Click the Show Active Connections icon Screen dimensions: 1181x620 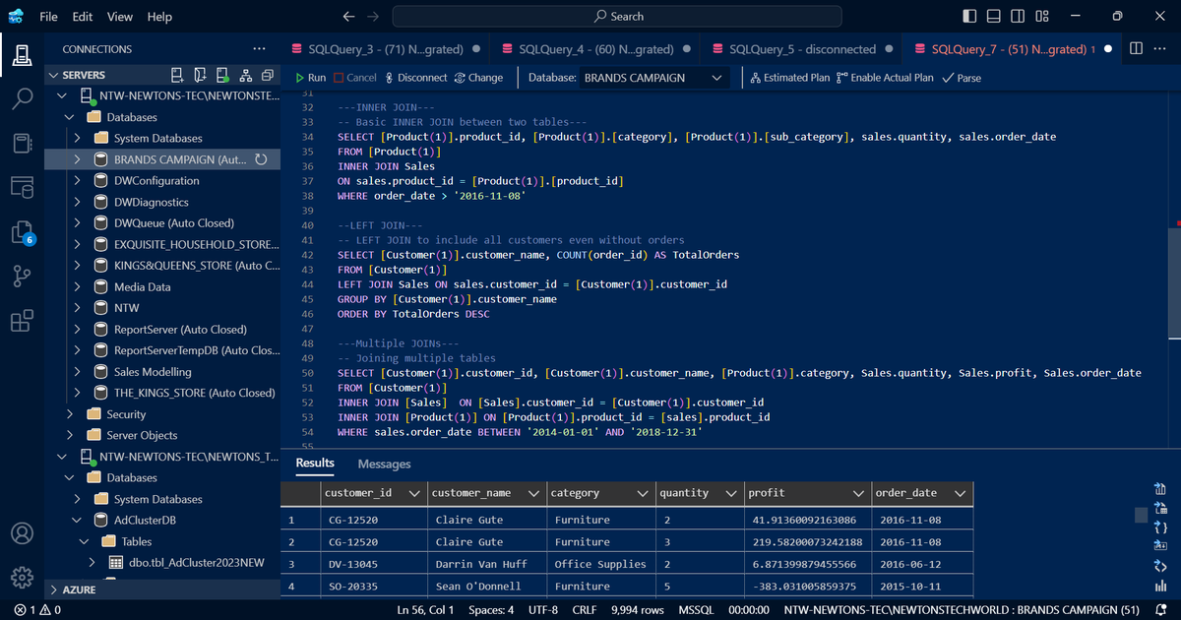[x=221, y=75]
